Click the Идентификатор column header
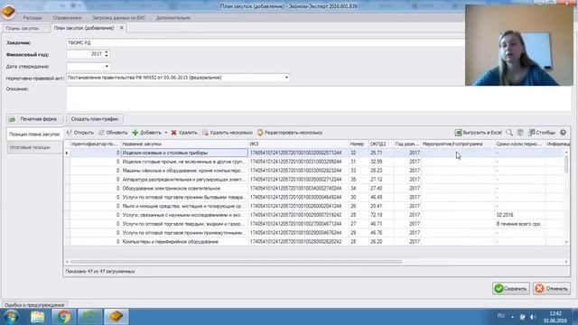 click(x=96, y=144)
